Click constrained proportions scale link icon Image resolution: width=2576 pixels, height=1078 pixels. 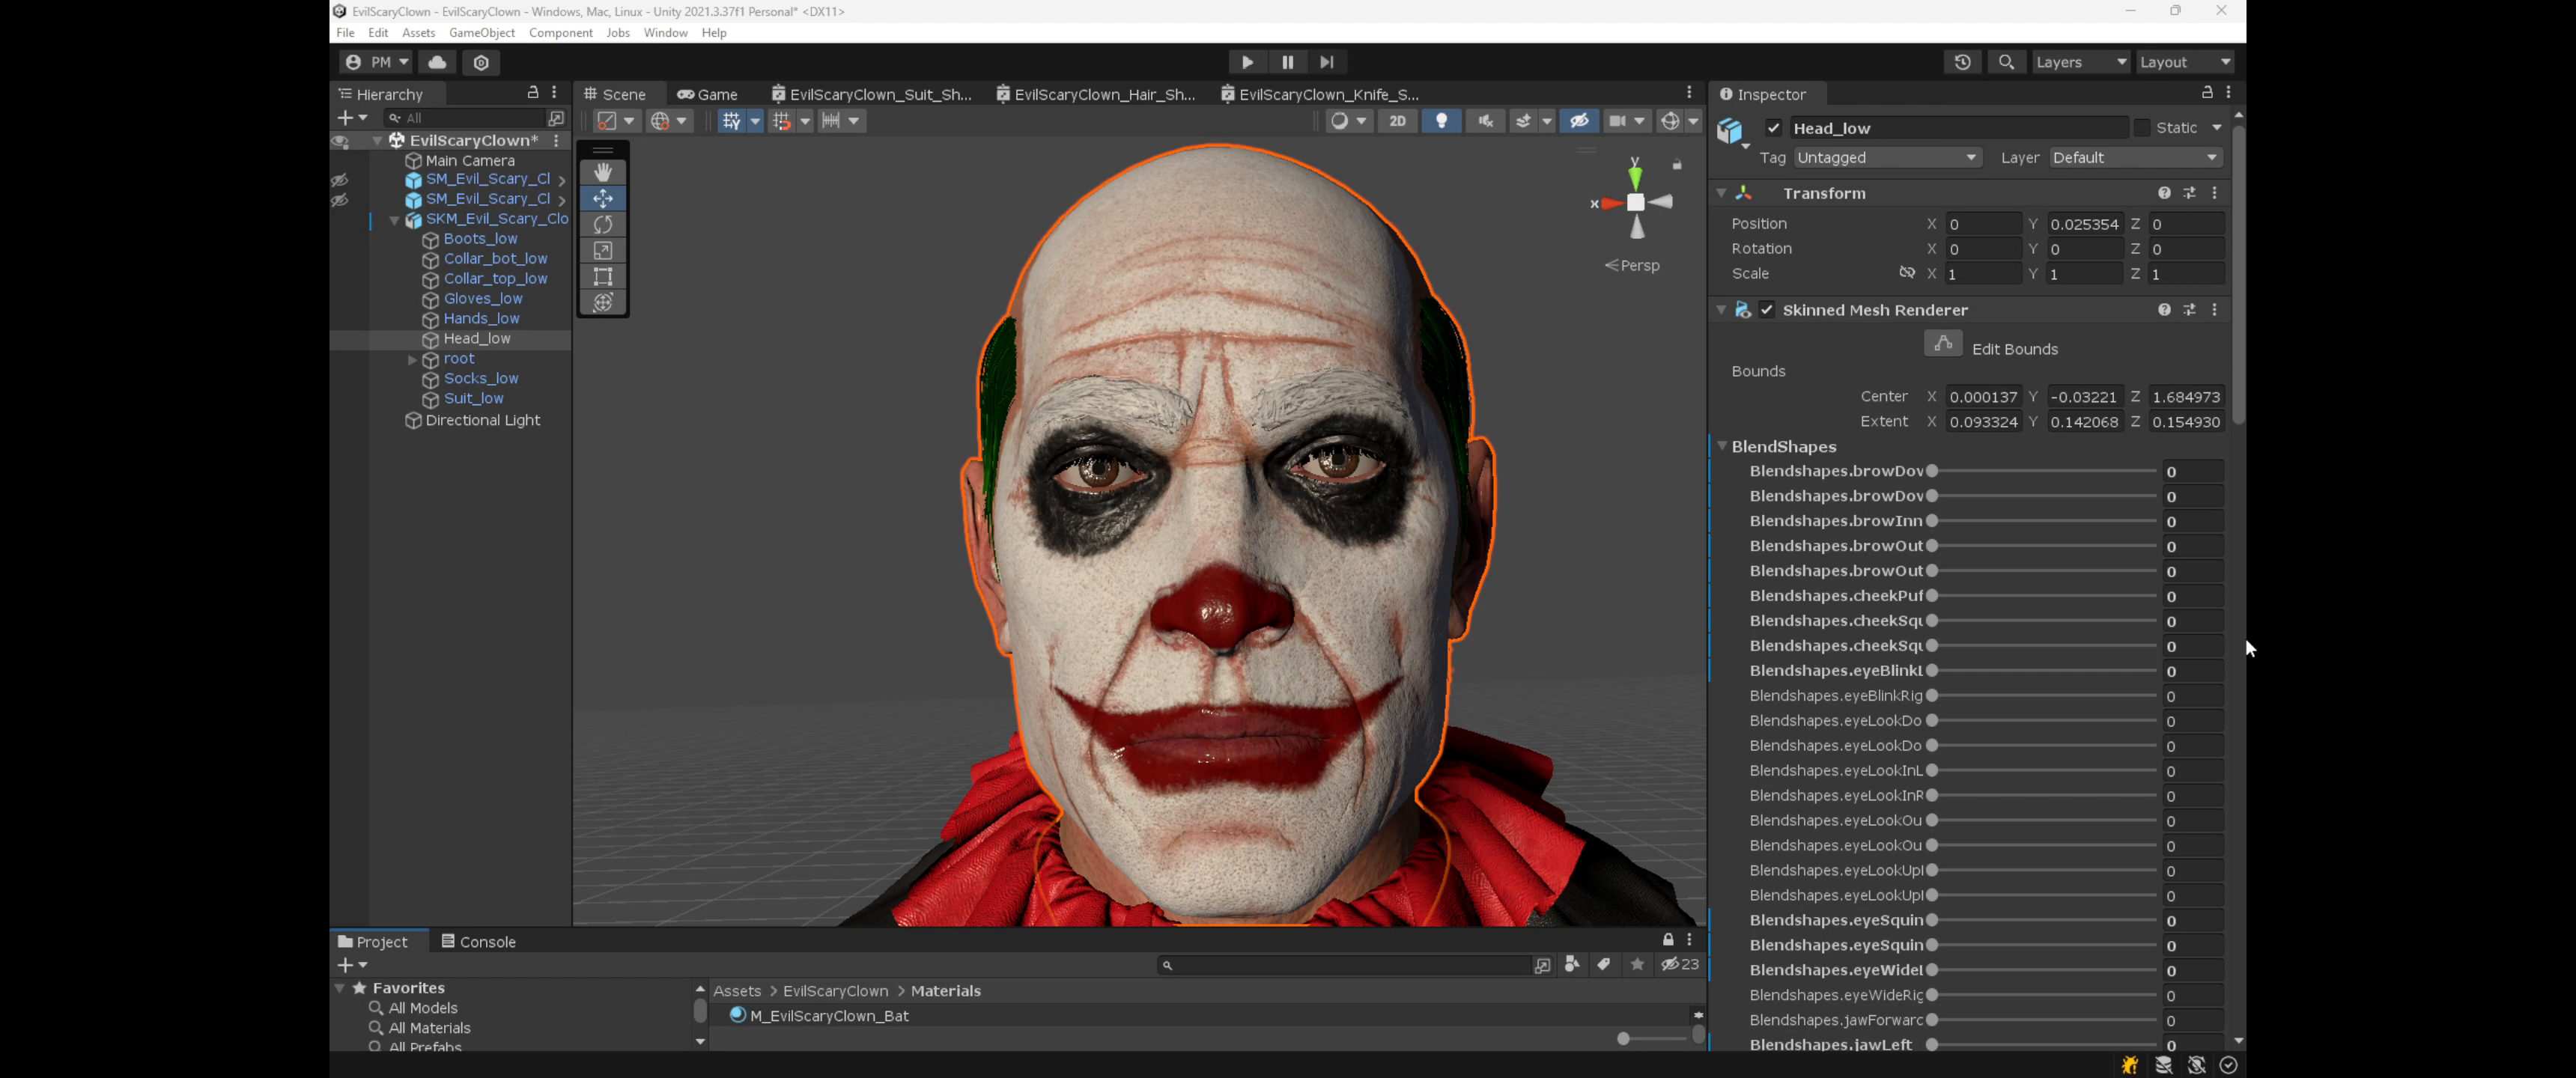pyautogui.click(x=1907, y=273)
